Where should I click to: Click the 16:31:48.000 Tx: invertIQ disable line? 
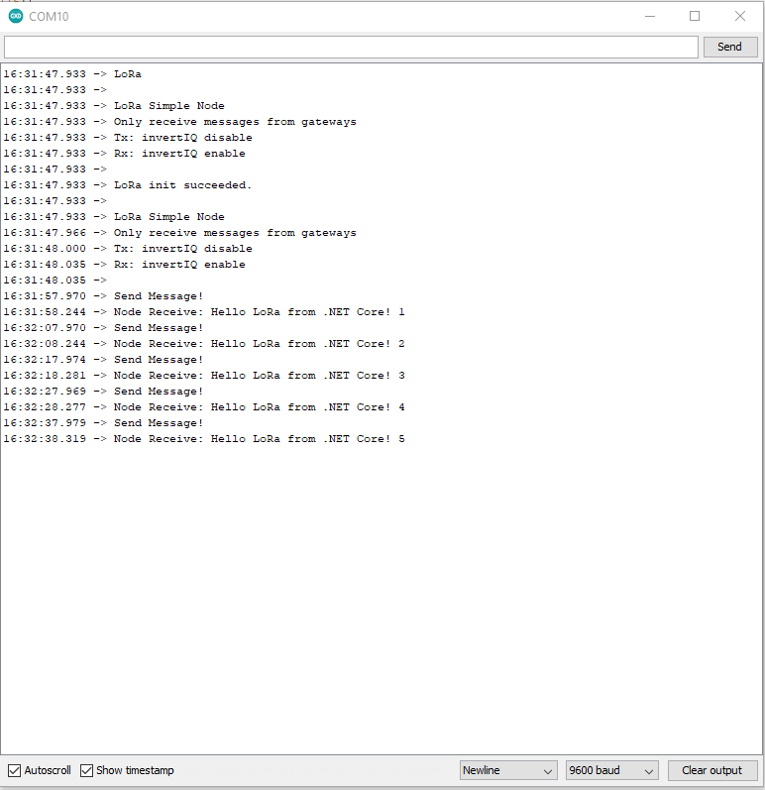[182, 249]
